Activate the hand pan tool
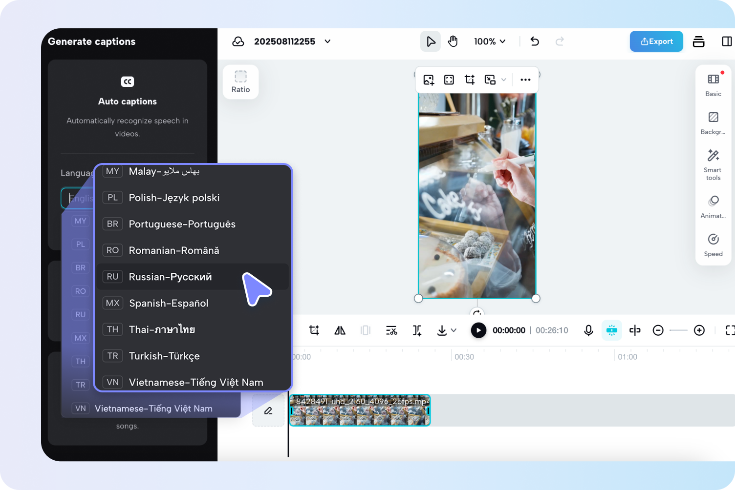735x490 pixels. (x=453, y=41)
